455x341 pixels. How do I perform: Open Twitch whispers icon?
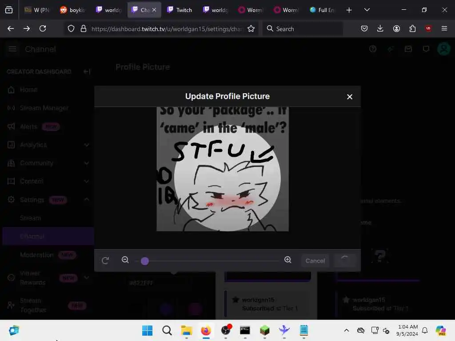click(426, 49)
